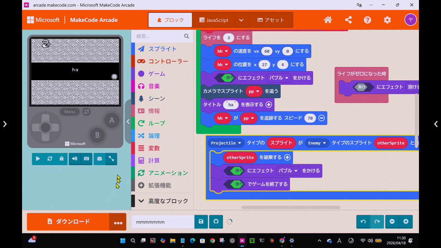This screenshot has width=441, height=248.
Task: Switch to the ブロック editor tab
Action: pos(170,20)
